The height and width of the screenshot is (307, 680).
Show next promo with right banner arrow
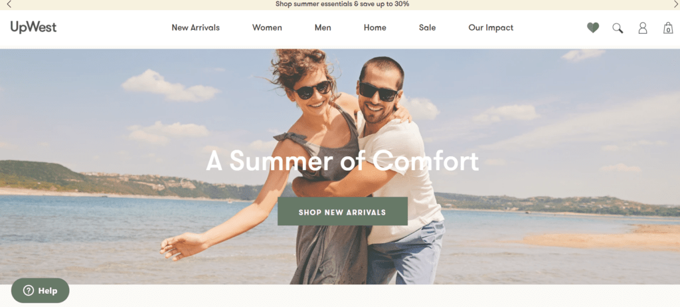pyautogui.click(x=675, y=5)
